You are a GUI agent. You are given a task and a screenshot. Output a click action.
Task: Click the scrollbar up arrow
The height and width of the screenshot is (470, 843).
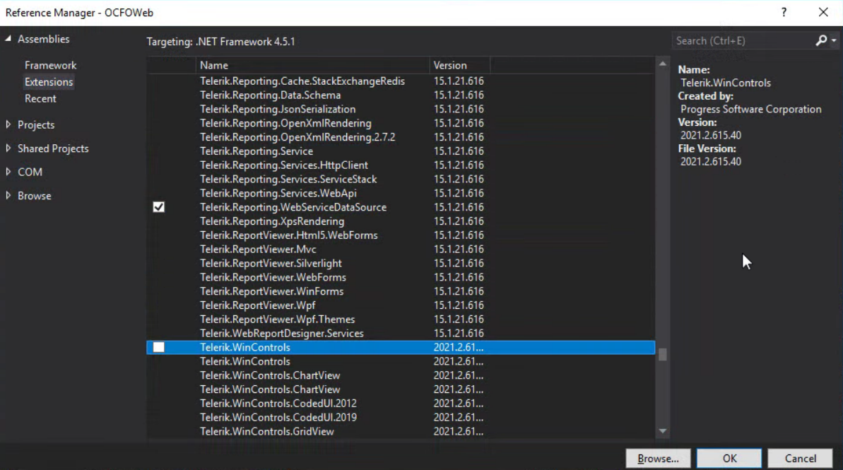pos(662,64)
